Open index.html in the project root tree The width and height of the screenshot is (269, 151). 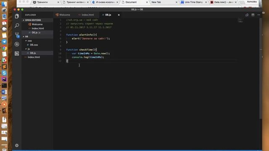(37, 57)
